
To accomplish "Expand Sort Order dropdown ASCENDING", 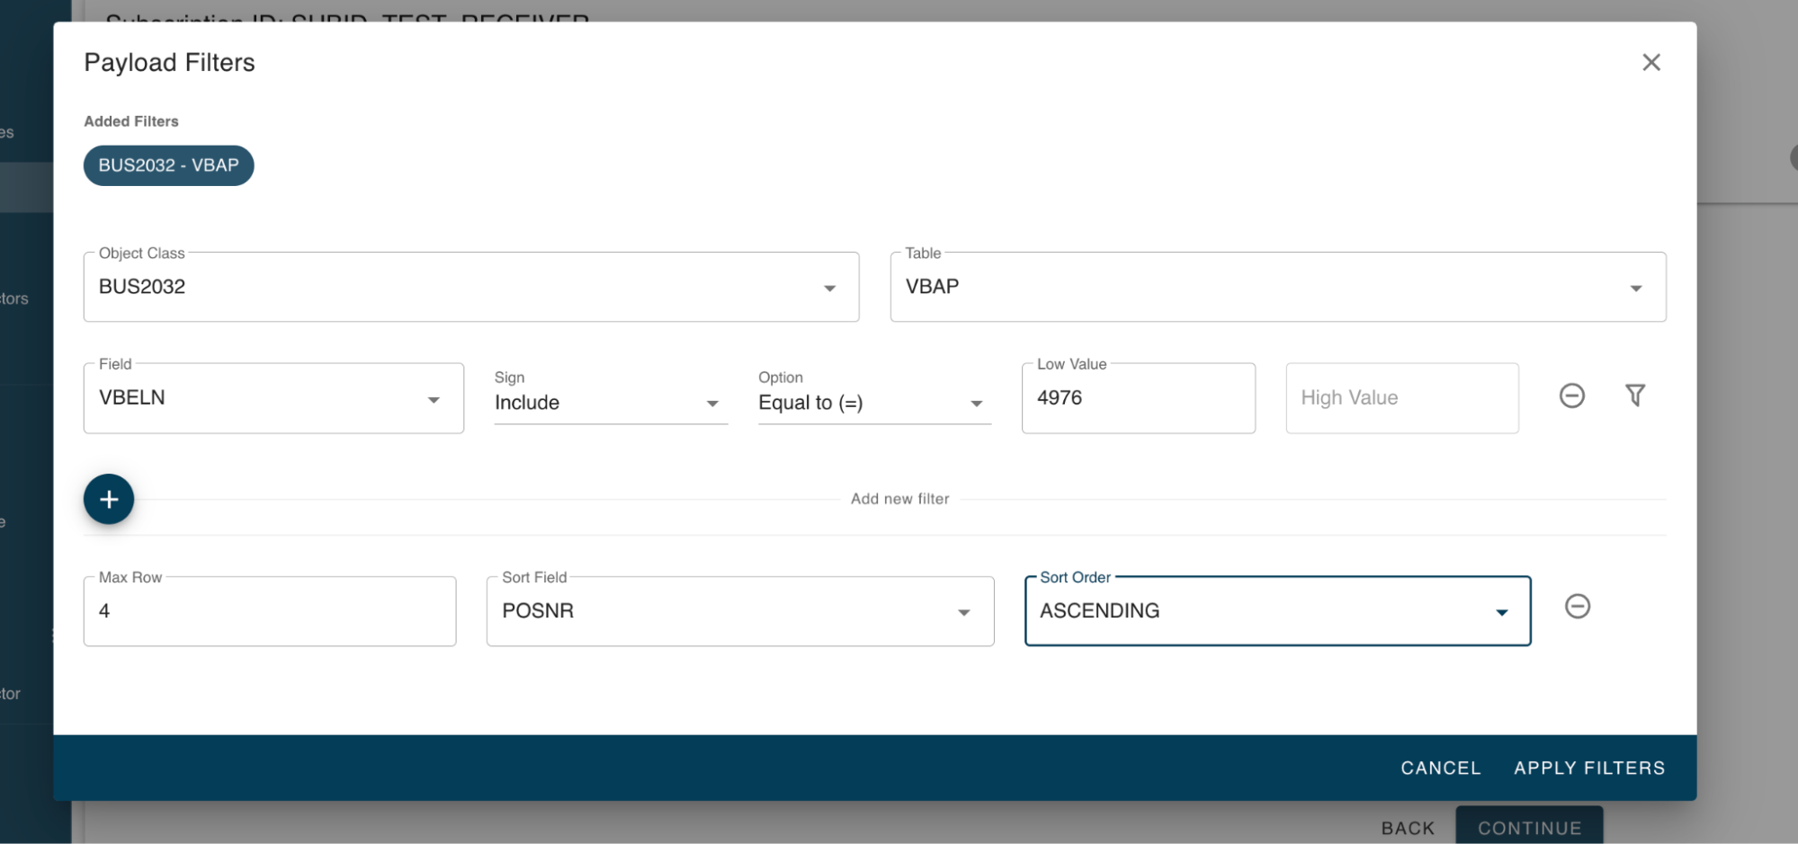I will pos(1276,611).
